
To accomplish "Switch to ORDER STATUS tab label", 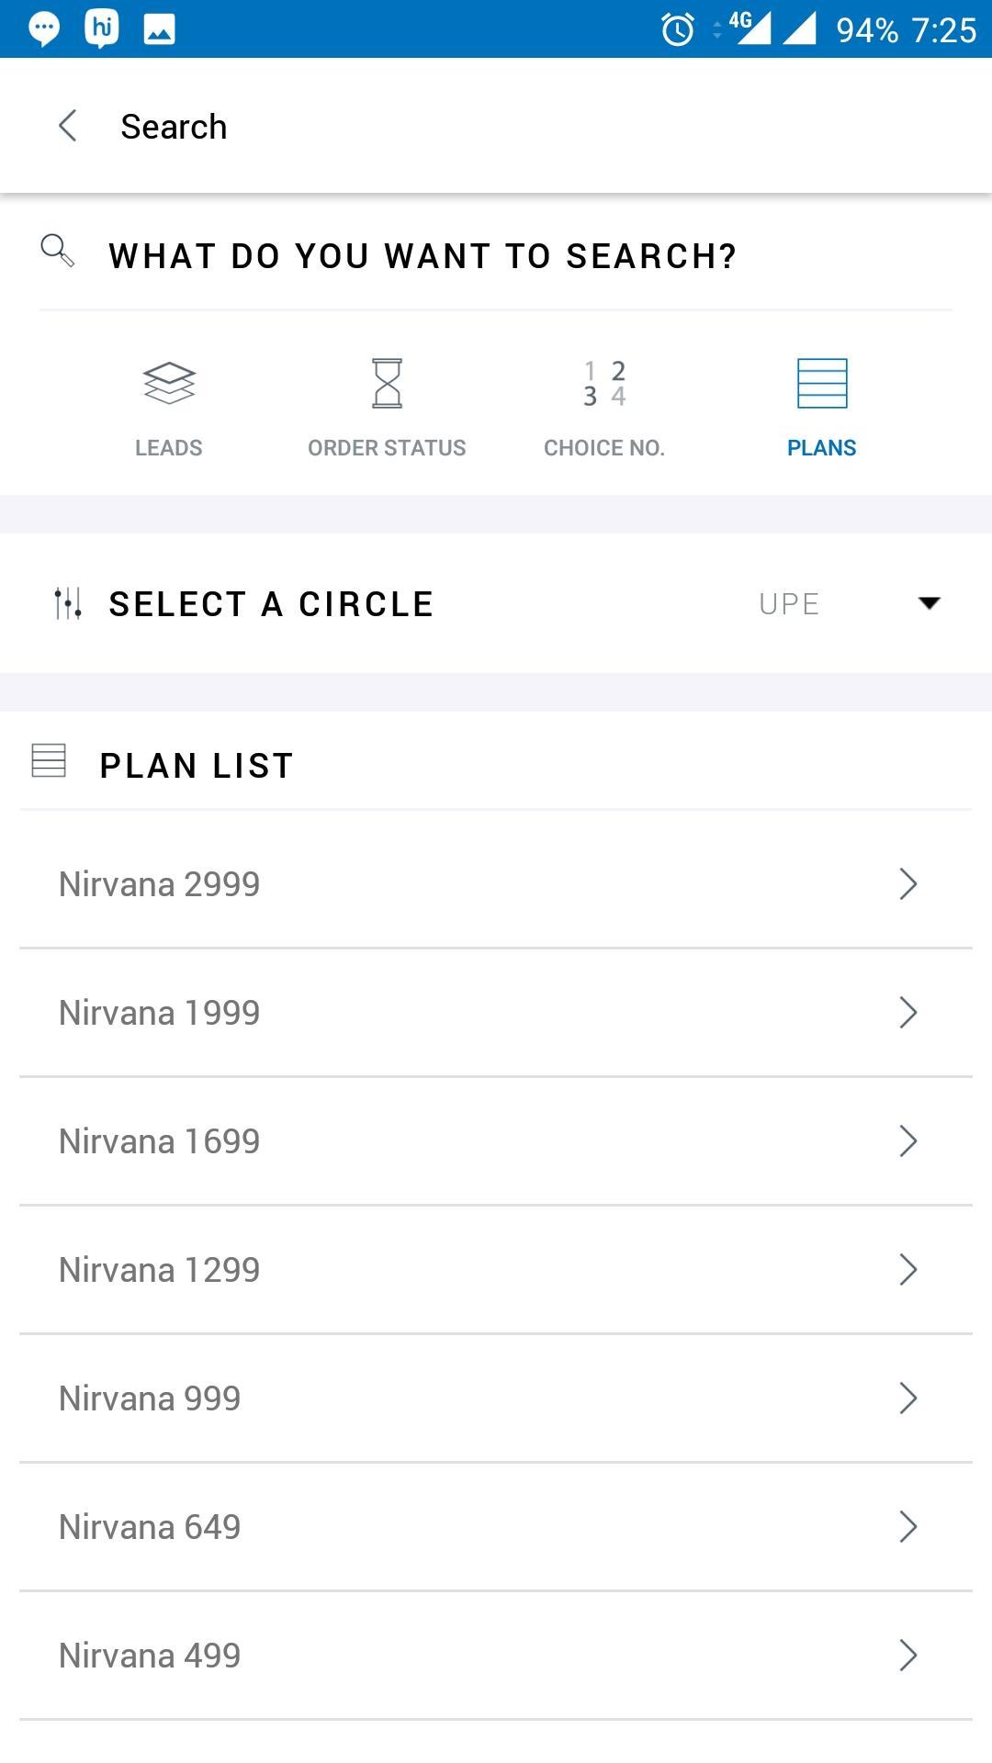I will (x=387, y=448).
